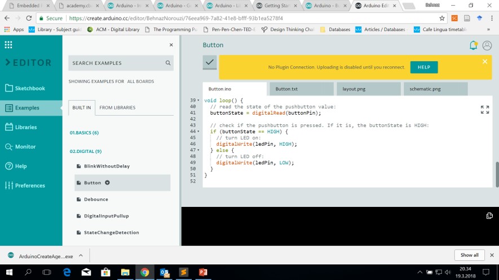Image resolution: width=499 pixels, height=280 pixels.
Task: Click the browser address bar URL
Action: (x=176, y=19)
